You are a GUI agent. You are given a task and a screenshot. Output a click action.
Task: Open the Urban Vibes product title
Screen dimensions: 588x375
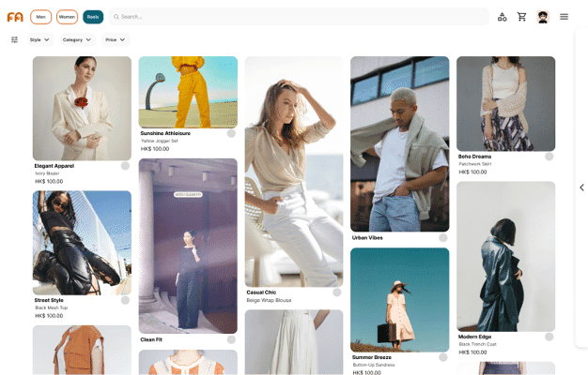pos(367,238)
